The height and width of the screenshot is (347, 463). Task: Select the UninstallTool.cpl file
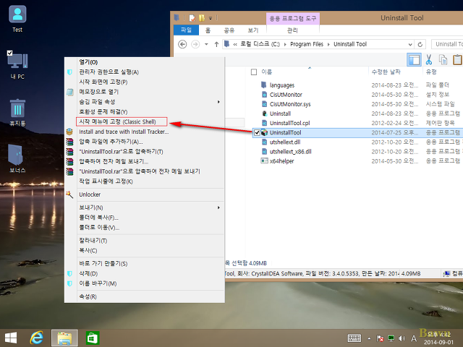click(x=289, y=123)
